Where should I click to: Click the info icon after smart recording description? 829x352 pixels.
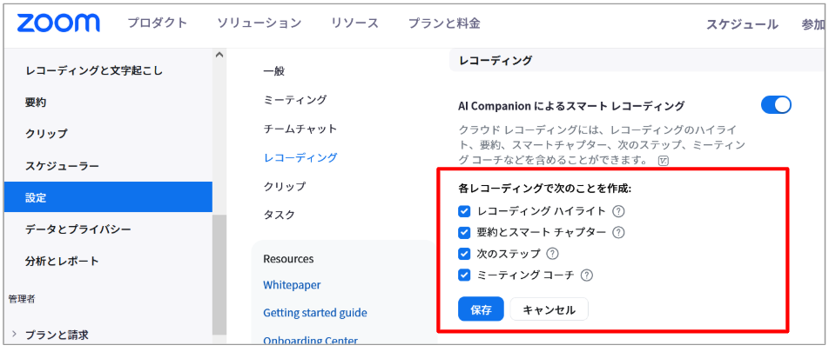pyautogui.click(x=664, y=161)
